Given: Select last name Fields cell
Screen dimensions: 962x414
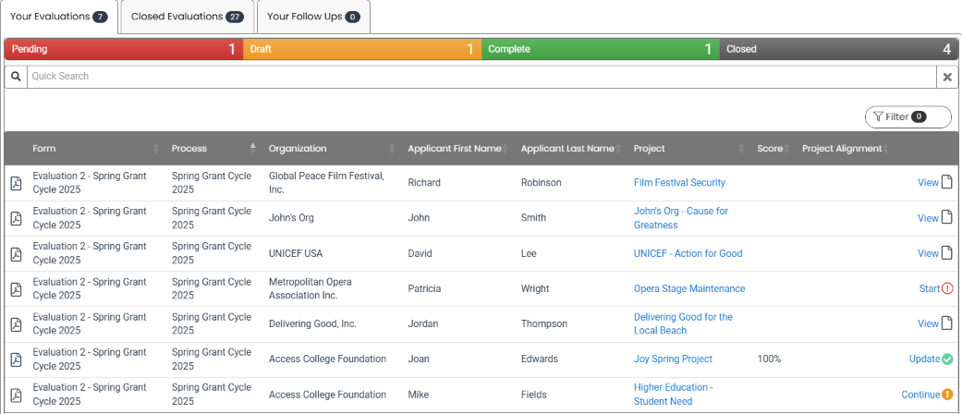Looking at the screenshot, I should [533, 395].
